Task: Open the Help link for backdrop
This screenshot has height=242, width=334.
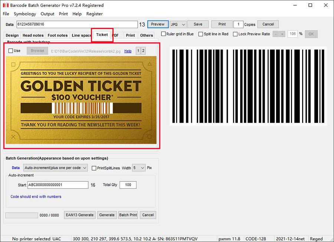Action: point(128,51)
